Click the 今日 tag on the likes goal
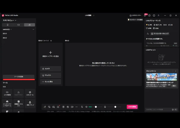The height and width of the screenshot is (128, 180). pyautogui.click(x=175, y=43)
